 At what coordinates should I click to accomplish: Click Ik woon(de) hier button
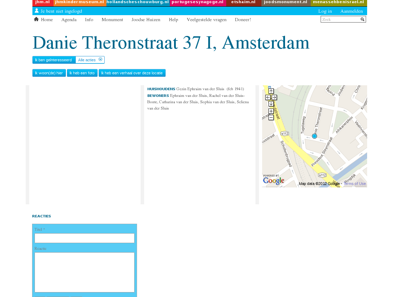pos(49,73)
